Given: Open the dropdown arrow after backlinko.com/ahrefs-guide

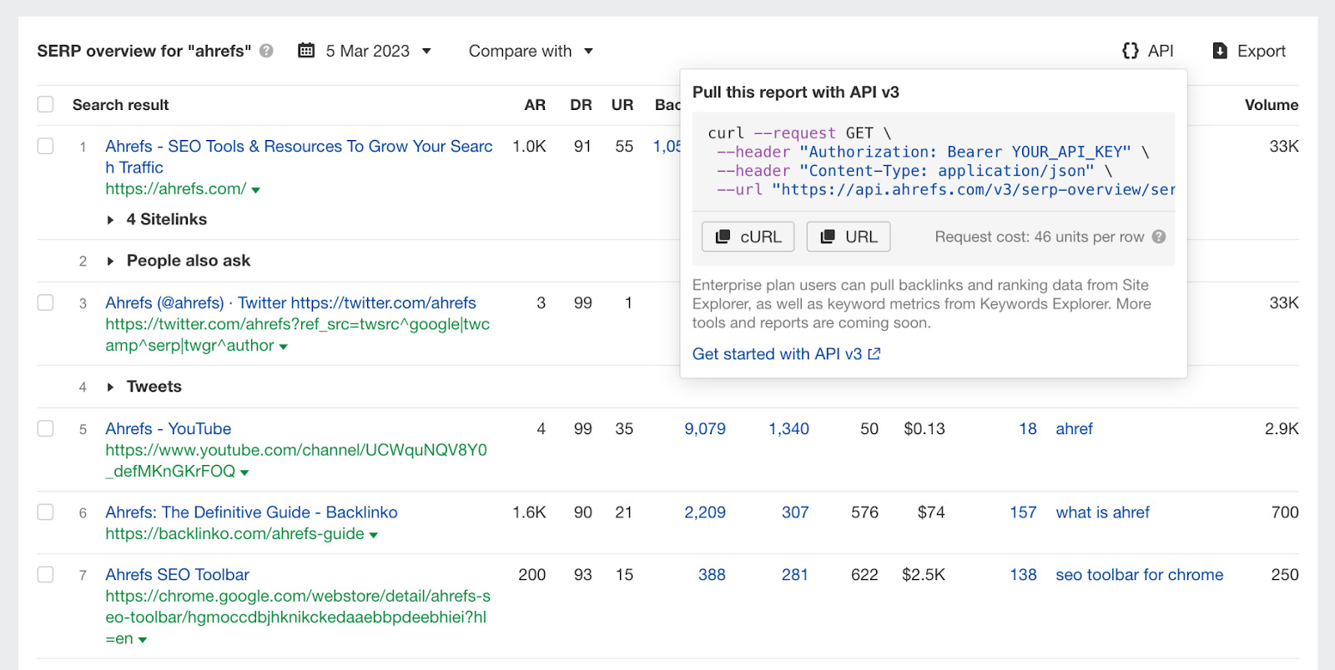Looking at the screenshot, I should [x=373, y=535].
